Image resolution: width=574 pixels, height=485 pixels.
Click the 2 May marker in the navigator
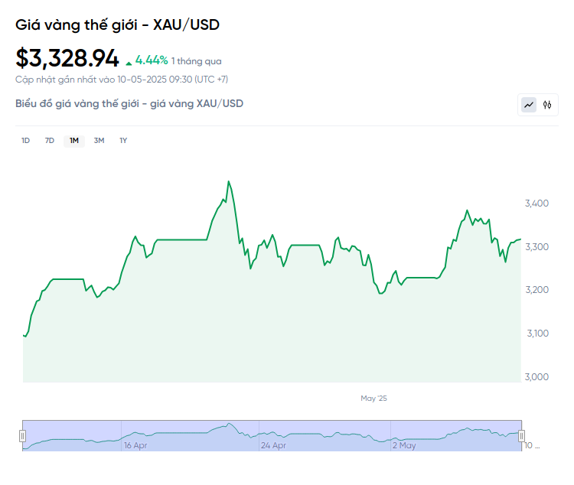point(404,445)
